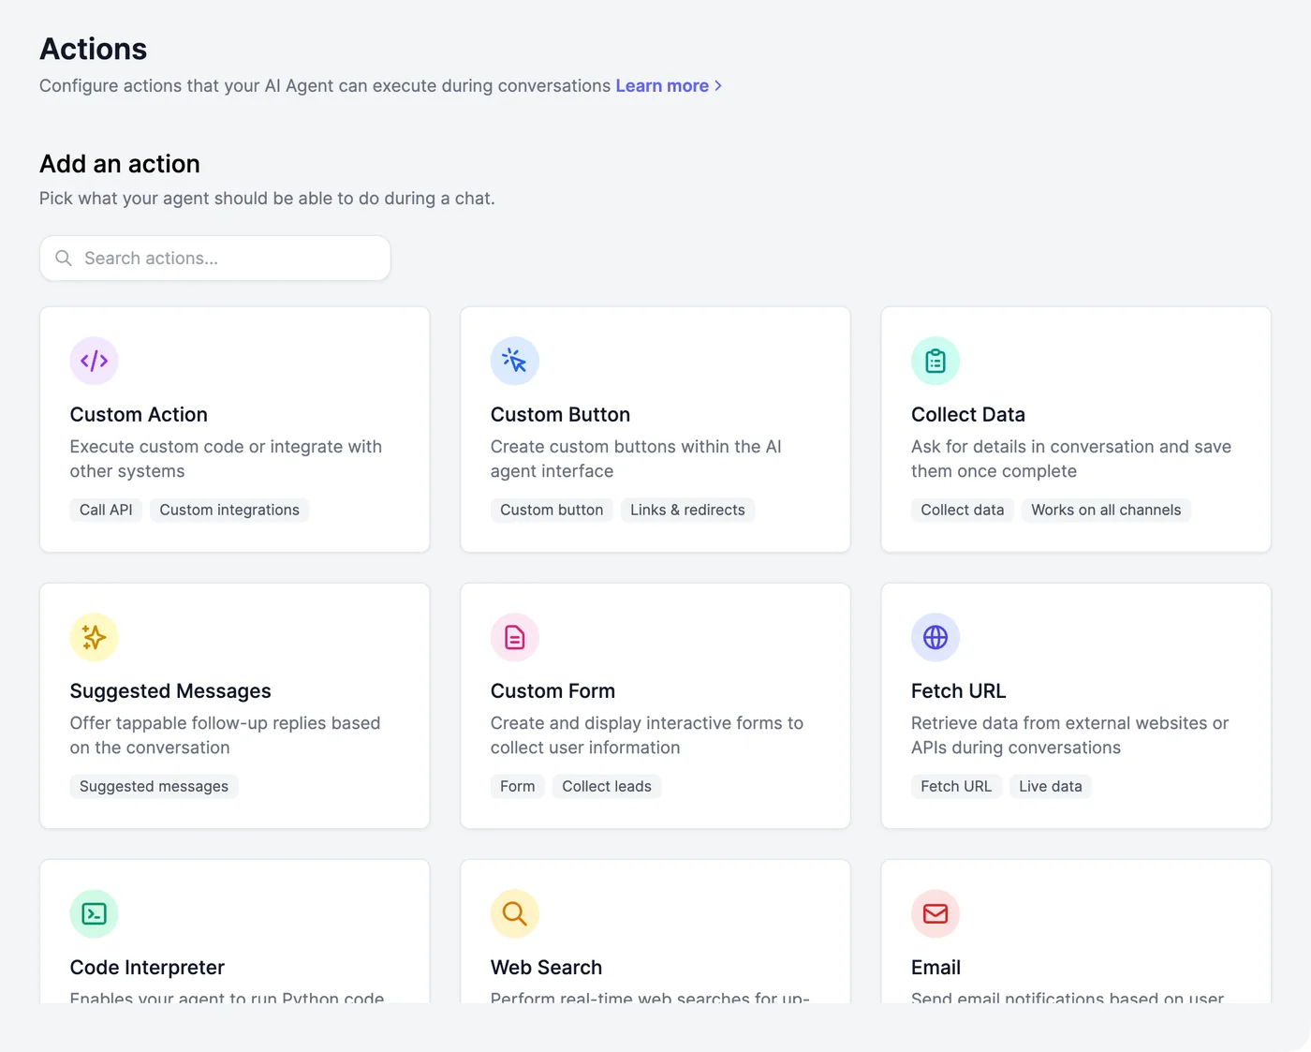Click the Works on all channels tag
This screenshot has height=1052, width=1311.
[1106, 510]
